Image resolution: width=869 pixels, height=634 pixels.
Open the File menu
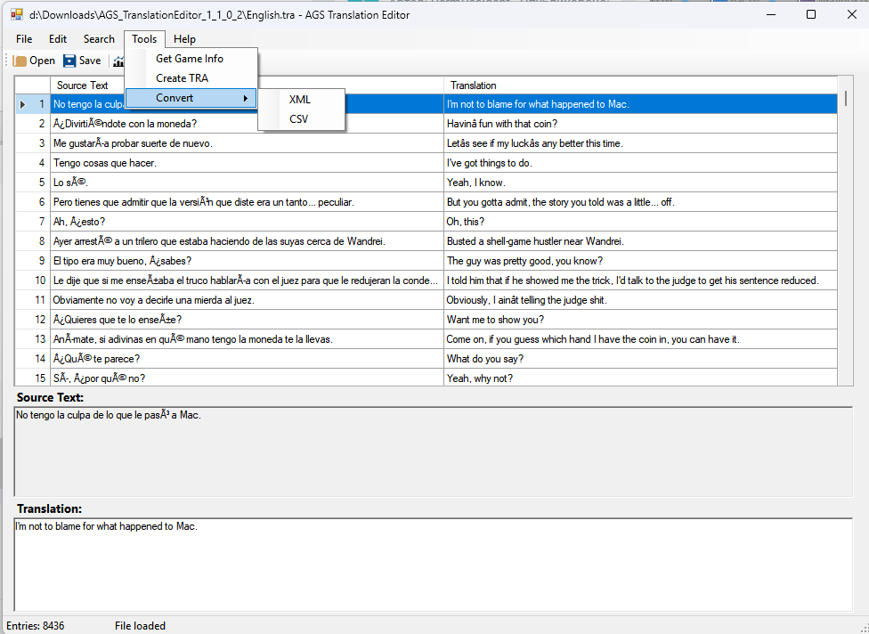click(24, 39)
